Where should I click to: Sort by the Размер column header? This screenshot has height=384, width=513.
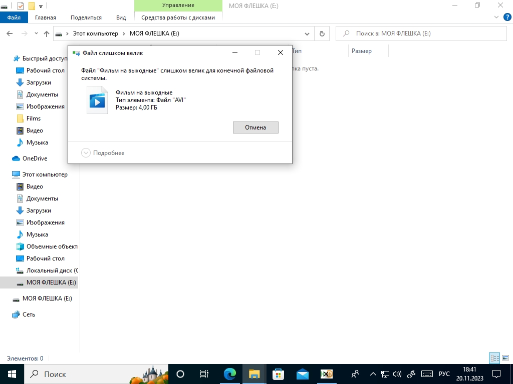(362, 51)
